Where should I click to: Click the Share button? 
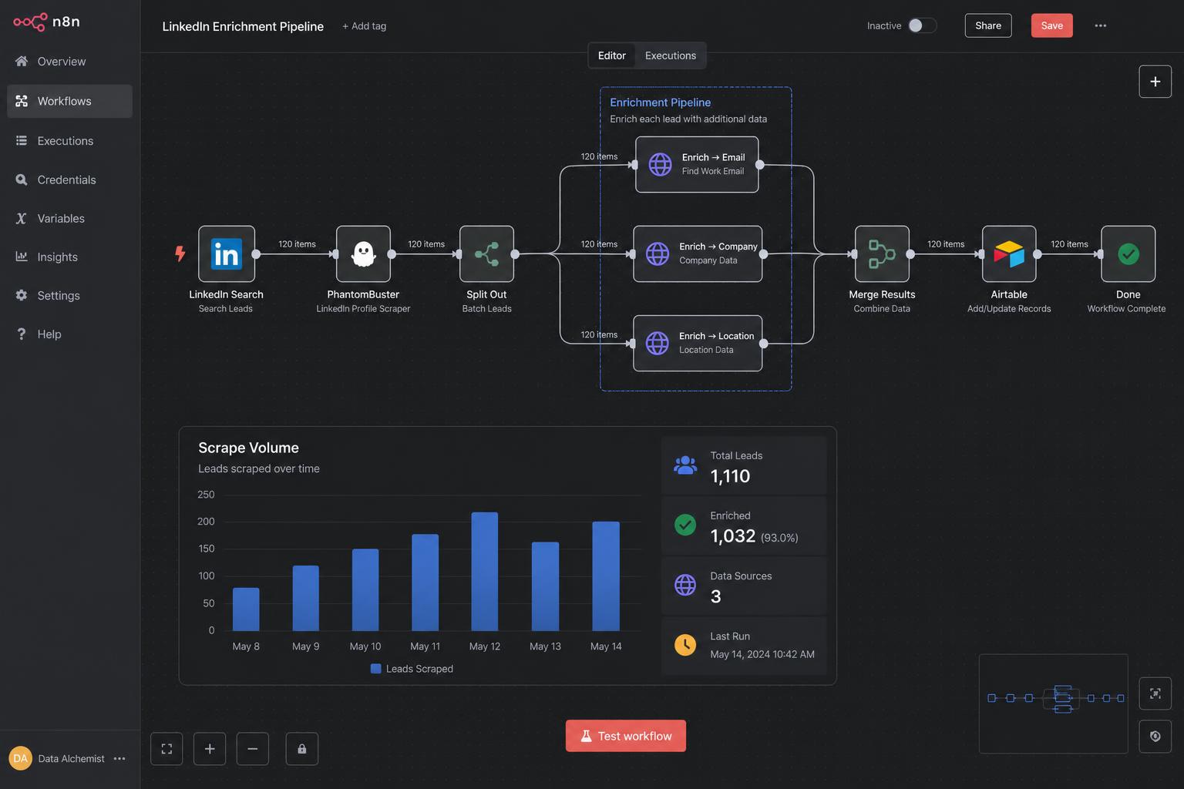(x=988, y=25)
